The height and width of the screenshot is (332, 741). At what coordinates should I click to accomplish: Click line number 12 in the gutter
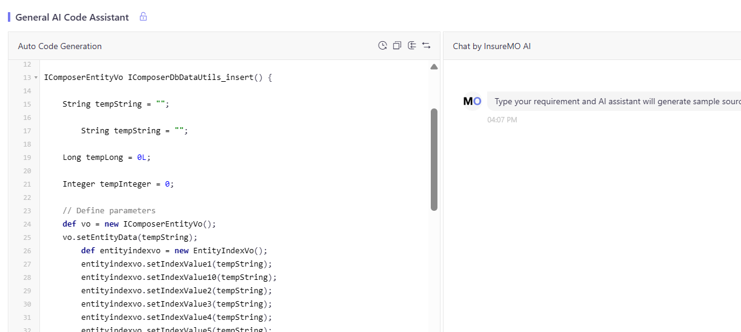point(27,64)
